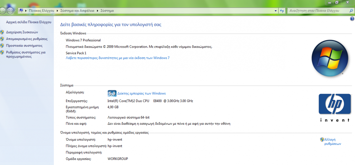Follow the Λάβετε περισσότερες δυνατότητες link
This screenshot has width=355, height=165.
[117, 58]
